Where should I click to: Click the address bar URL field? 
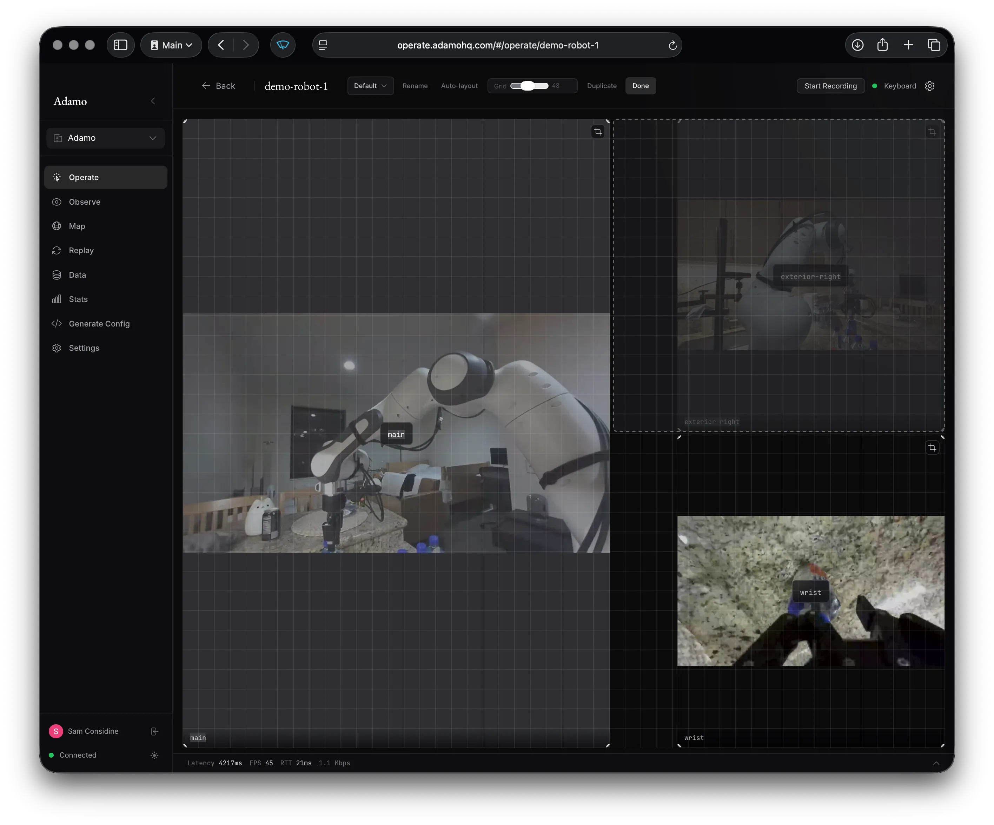click(497, 45)
